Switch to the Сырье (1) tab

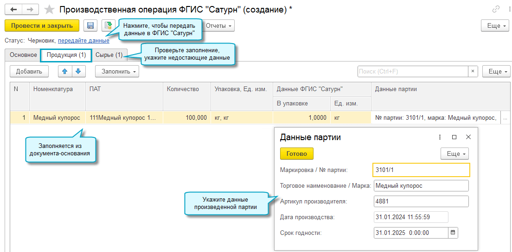109,55
